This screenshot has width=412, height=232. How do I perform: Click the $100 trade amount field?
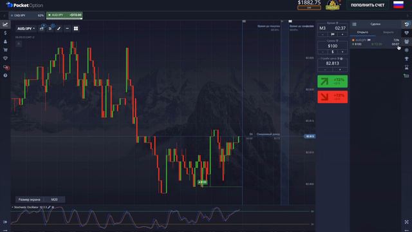[332, 46]
